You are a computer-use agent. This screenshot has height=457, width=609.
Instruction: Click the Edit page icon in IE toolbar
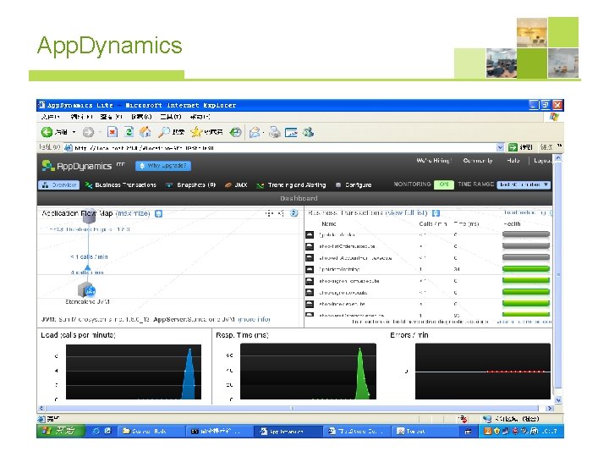pos(291,133)
